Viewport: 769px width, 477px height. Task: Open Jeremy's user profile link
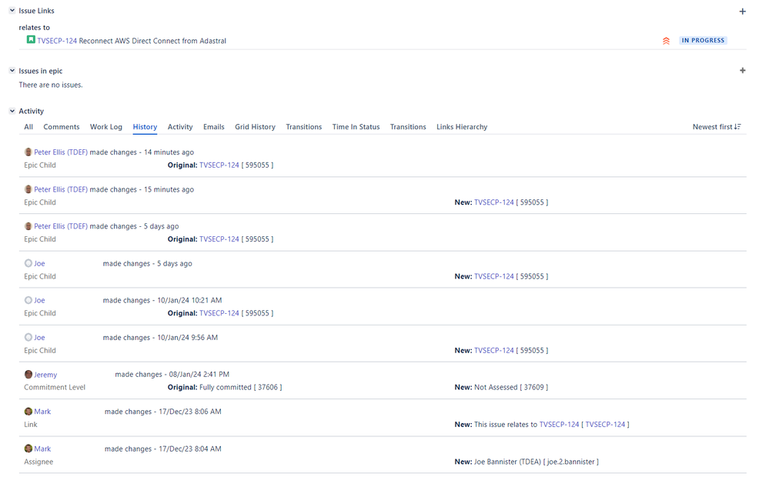45,375
